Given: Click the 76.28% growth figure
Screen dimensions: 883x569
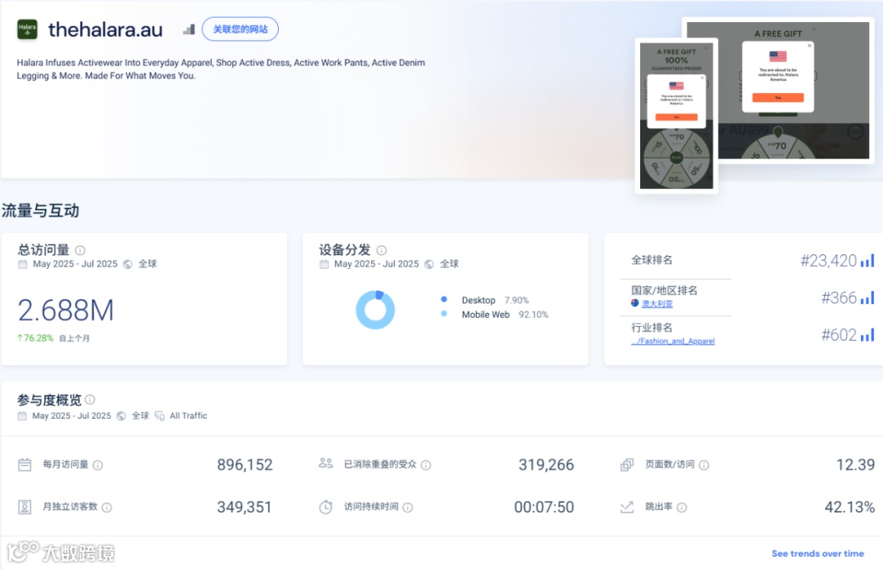Looking at the screenshot, I should coord(35,338).
